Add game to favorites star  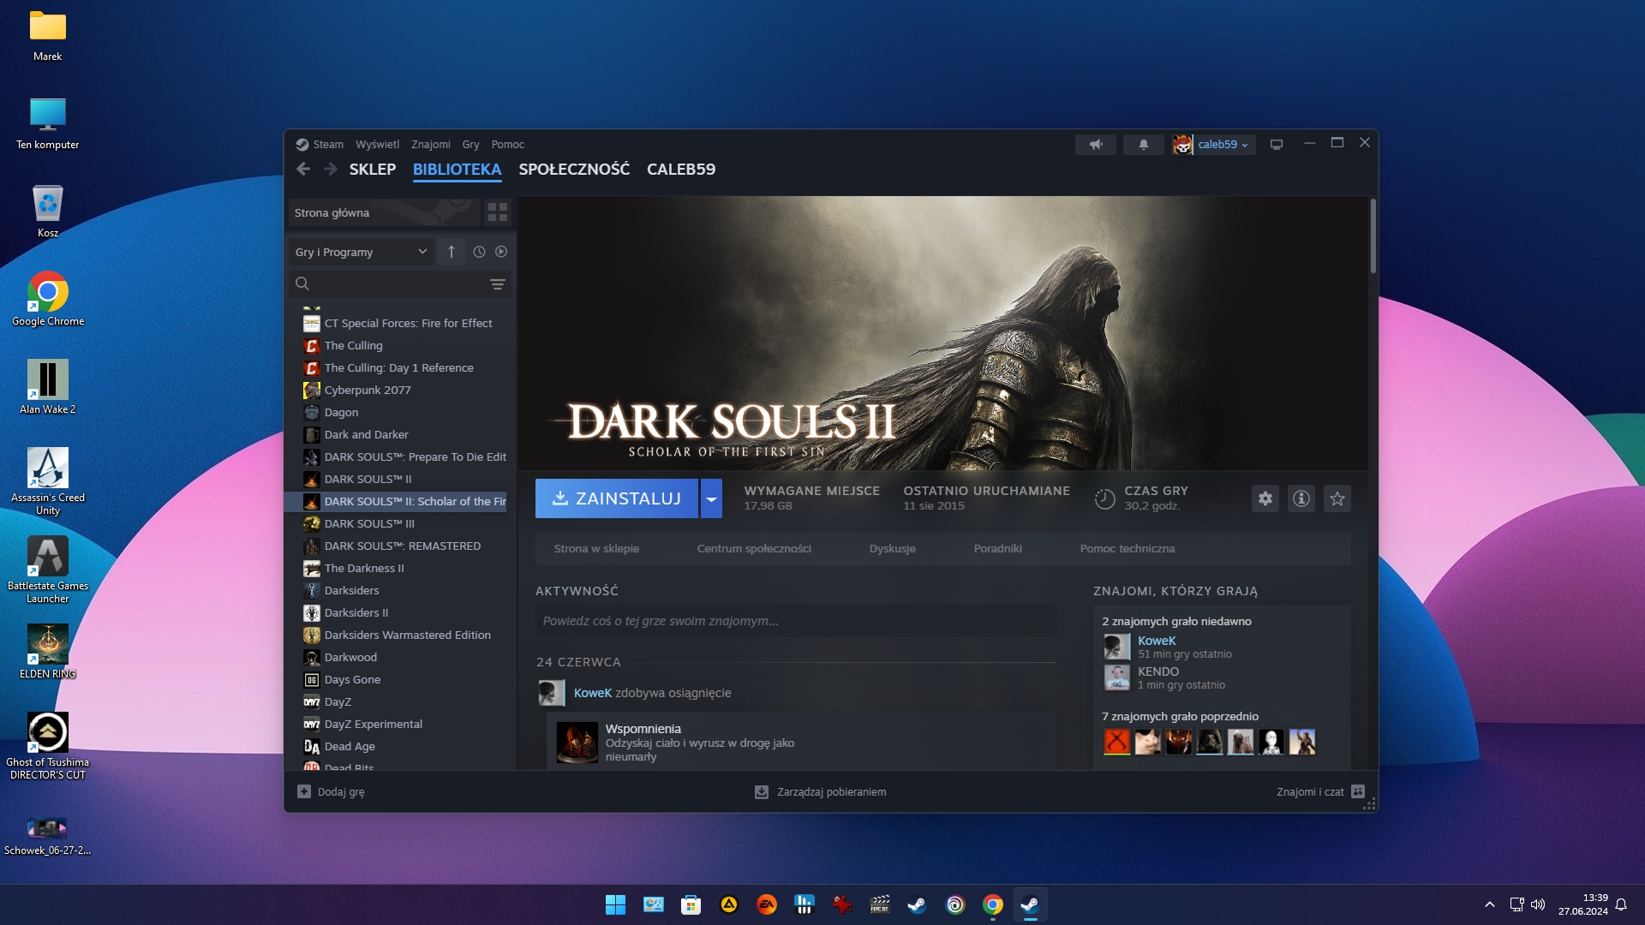pos(1337,498)
